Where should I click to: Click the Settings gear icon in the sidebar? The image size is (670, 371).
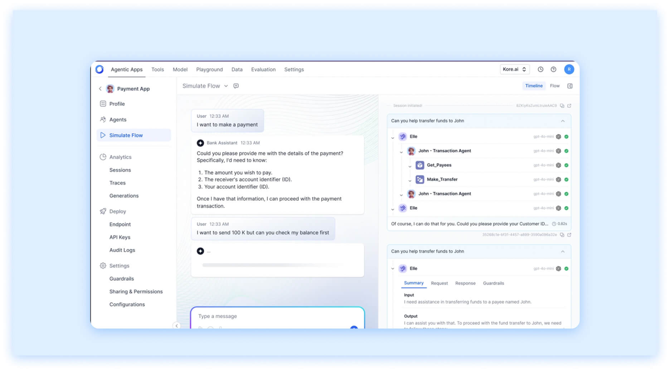click(x=103, y=266)
